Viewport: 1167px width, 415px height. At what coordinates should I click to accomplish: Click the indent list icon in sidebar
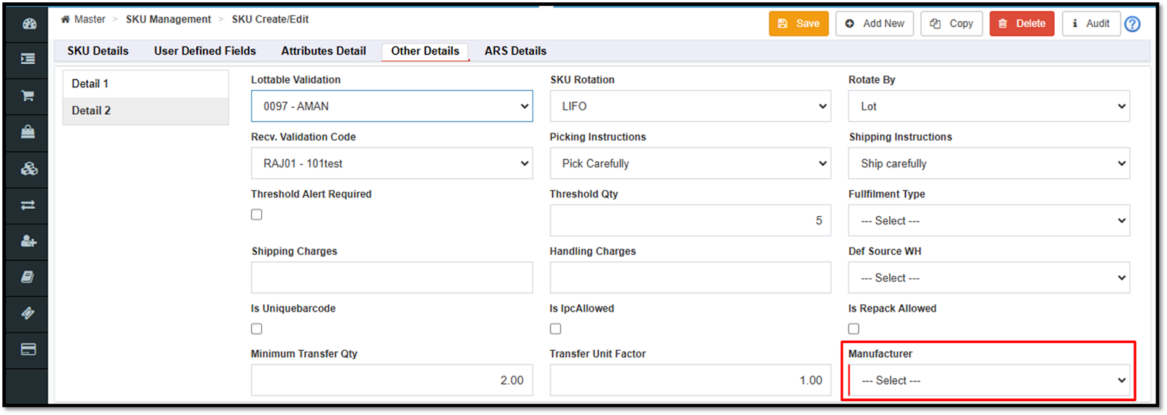pos(28,59)
